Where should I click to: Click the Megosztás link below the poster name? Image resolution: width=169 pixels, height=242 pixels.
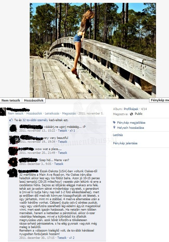pos(69,114)
